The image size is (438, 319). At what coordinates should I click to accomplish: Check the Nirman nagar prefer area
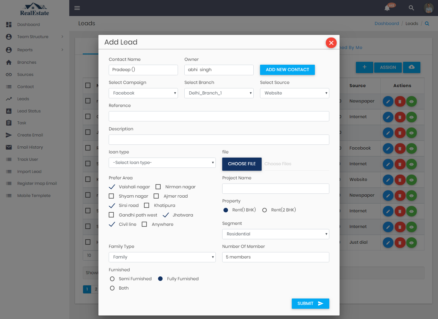pos(158,186)
